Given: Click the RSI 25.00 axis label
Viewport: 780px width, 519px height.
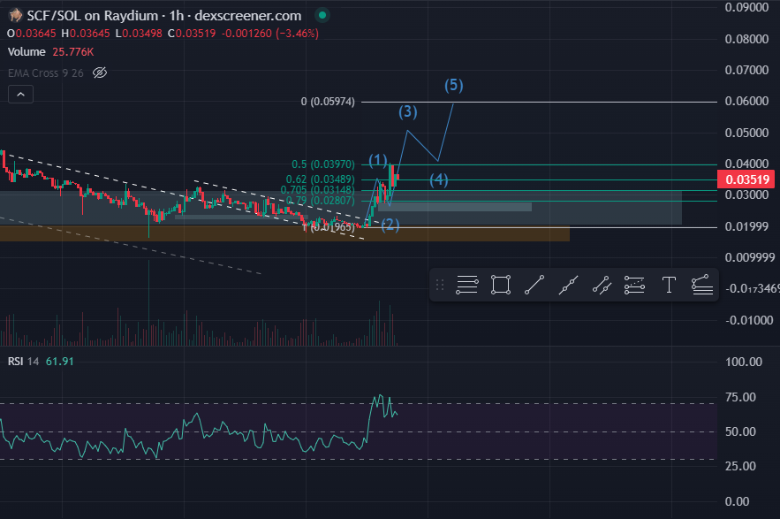Looking at the screenshot, I should click(x=740, y=466).
